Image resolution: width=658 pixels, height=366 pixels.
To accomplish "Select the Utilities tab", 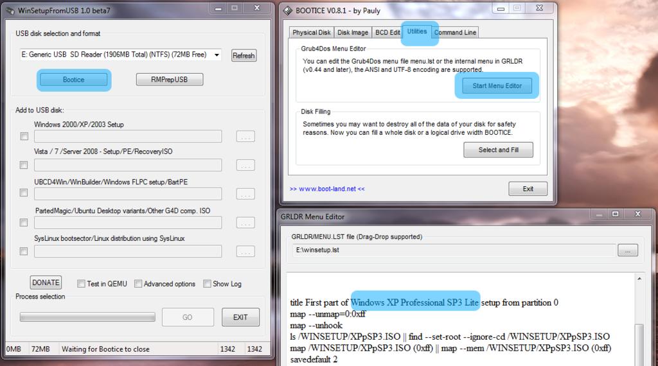I will 416,31.
